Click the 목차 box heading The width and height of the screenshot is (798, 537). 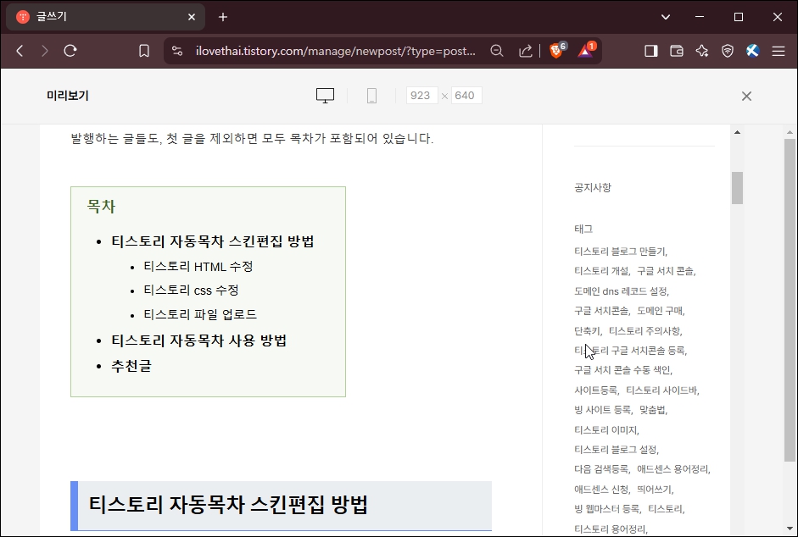tap(101, 207)
